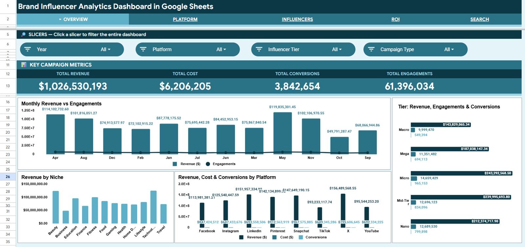Click Cost ($) legend swatch in platform chart
Viewport: 525px width, 247px height.
(274, 237)
